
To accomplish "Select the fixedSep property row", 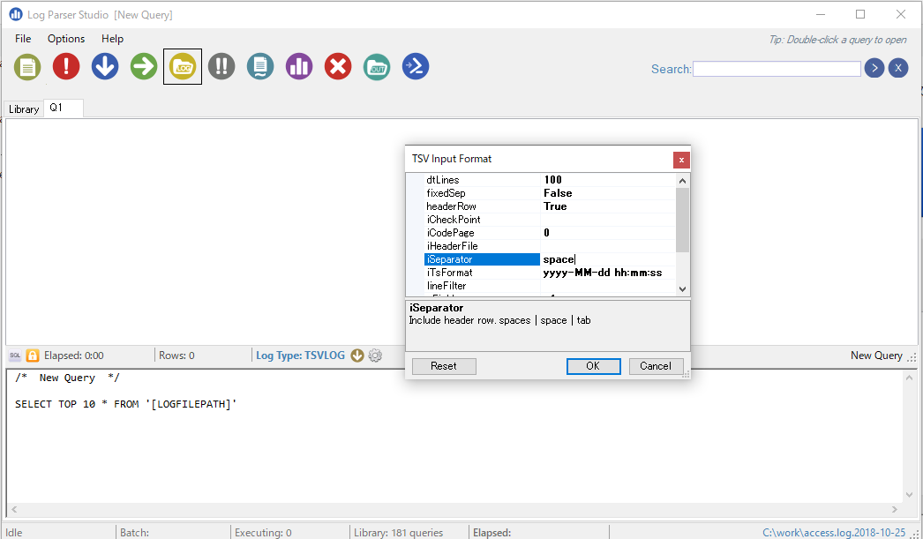I will tap(549, 193).
